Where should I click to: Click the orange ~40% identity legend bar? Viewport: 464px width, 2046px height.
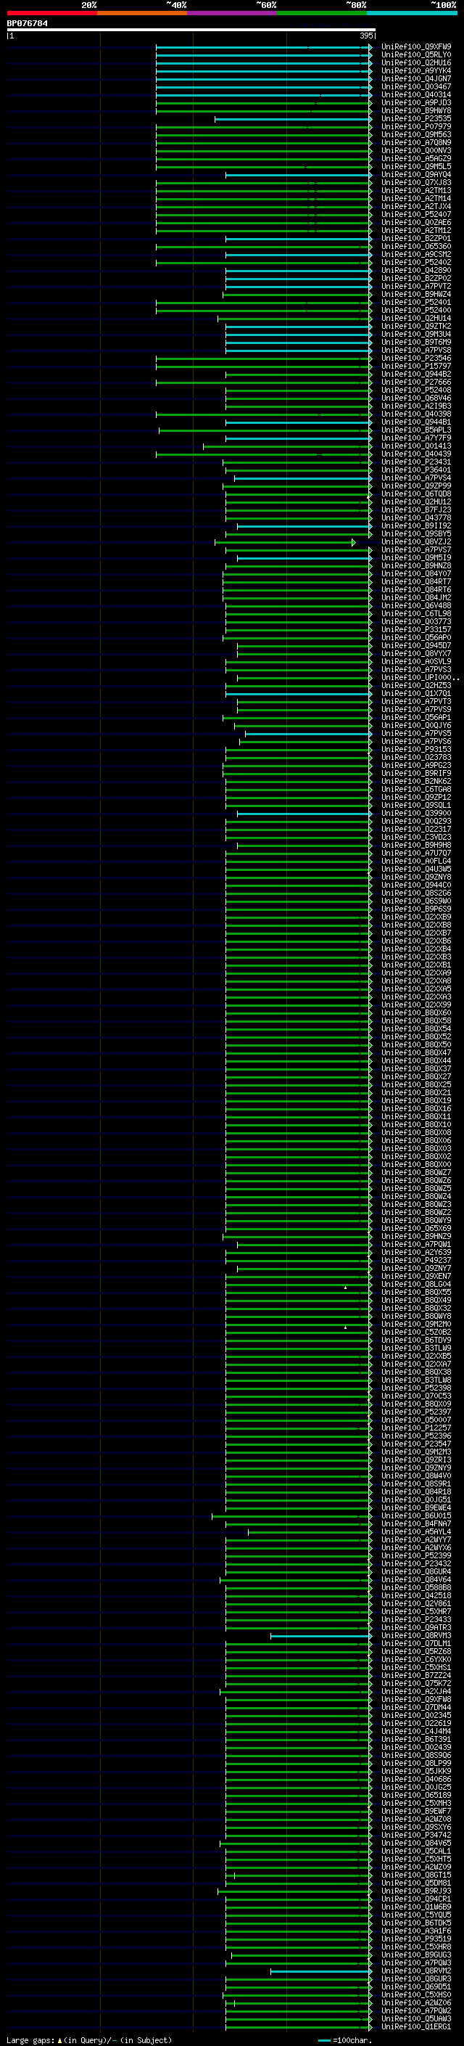142,13
